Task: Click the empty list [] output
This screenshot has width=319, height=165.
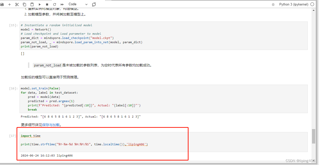Action: [23, 53]
